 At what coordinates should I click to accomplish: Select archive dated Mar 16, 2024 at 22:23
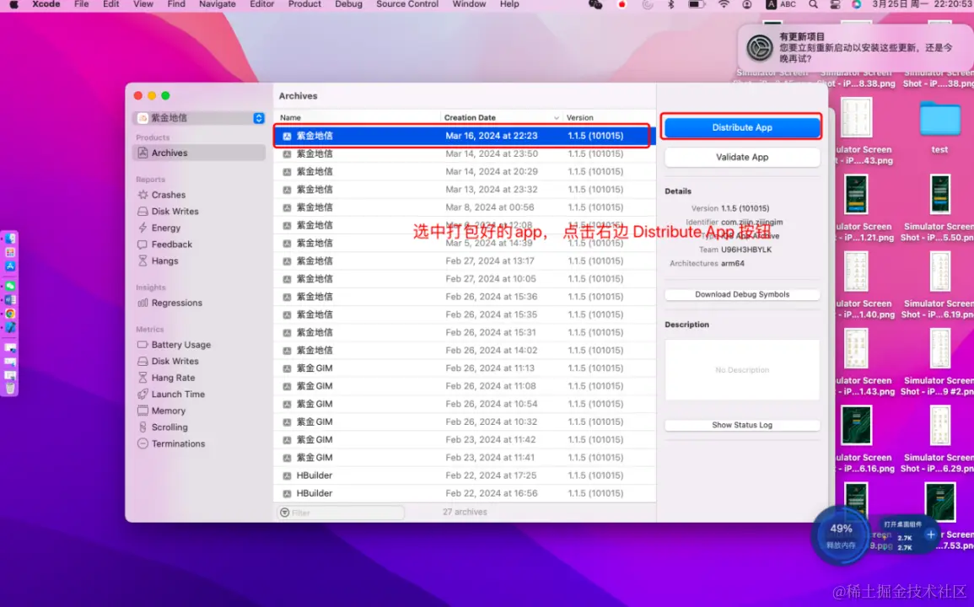(x=465, y=136)
